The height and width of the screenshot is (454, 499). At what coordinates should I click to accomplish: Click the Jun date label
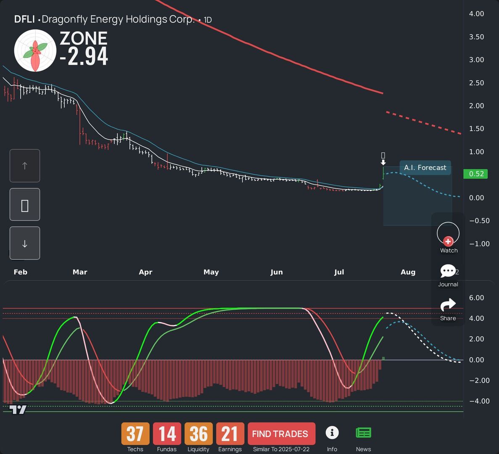276,272
